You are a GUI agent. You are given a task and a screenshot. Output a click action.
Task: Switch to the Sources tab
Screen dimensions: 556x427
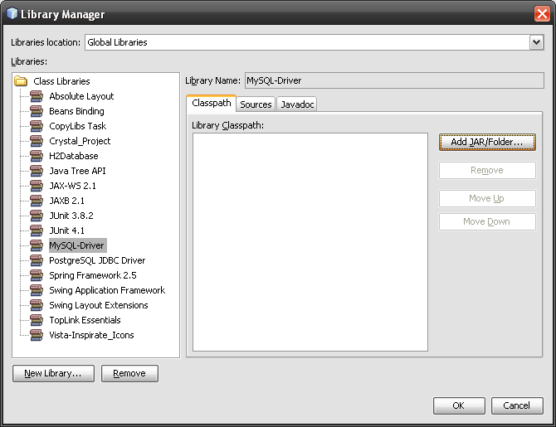click(x=256, y=104)
